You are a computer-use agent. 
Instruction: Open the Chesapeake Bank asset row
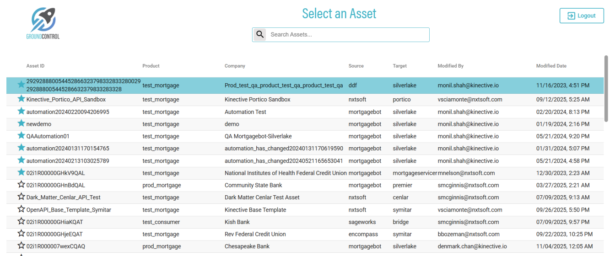tap(247, 246)
